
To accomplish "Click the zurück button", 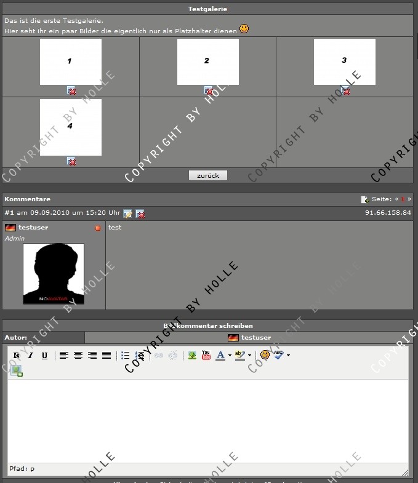I will click(x=208, y=175).
